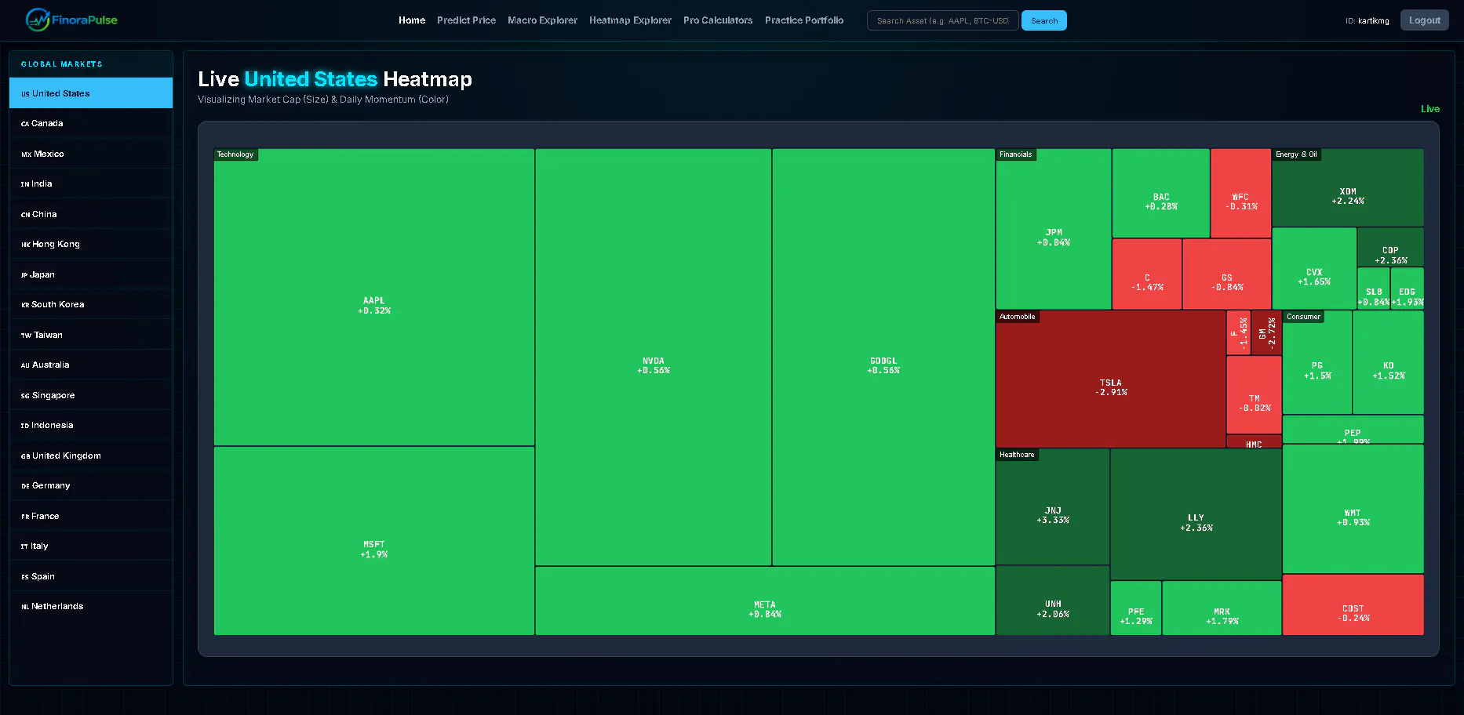1464x715 pixels.
Task: Select United States in Global Markets
Action: (x=91, y=93)
